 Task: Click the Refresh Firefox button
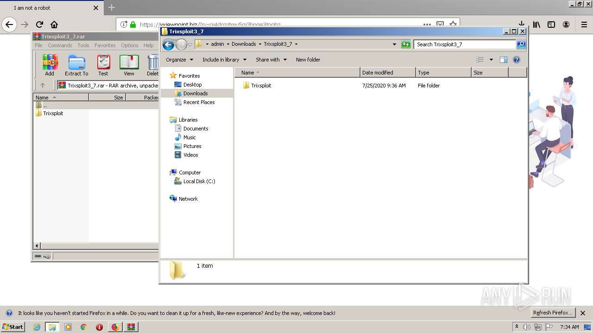point(553,313)
